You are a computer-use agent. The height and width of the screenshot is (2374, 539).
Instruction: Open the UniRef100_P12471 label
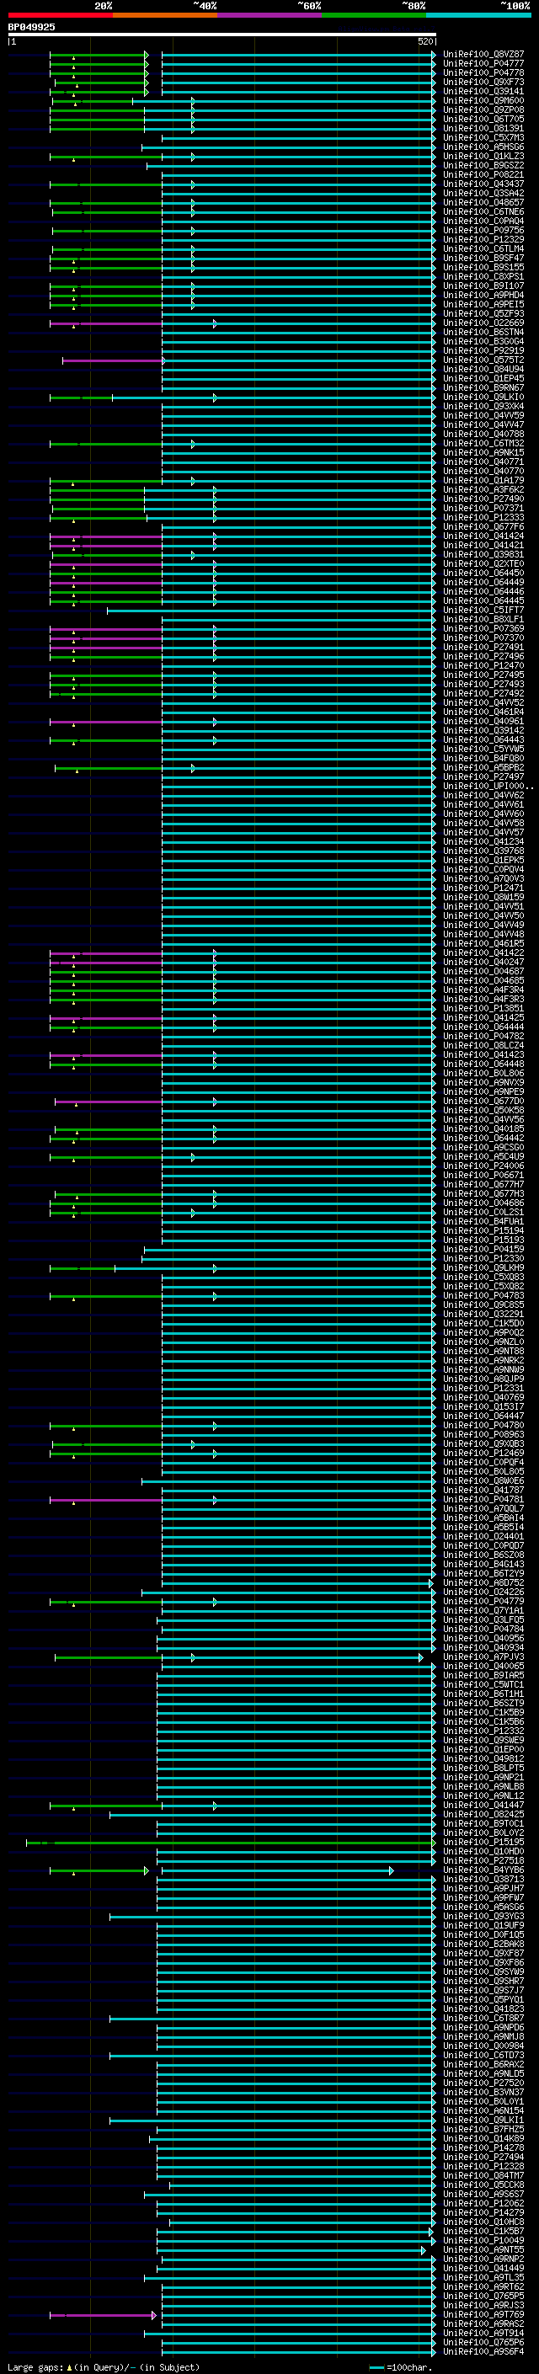tap(483, 888)
